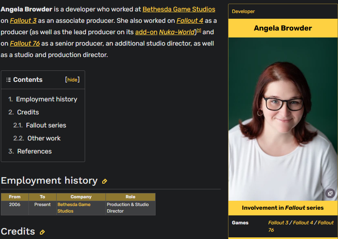Click the Role column header

(x=130, y=197)
